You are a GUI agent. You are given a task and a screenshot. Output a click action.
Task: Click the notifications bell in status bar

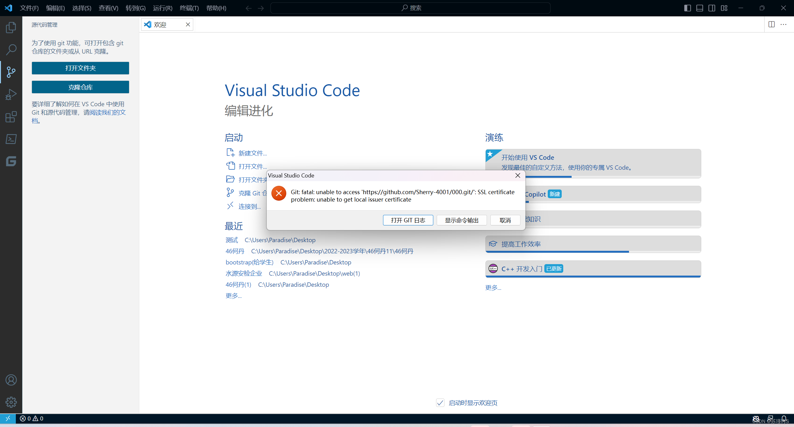pyautogui.click(x=784, y=419)
